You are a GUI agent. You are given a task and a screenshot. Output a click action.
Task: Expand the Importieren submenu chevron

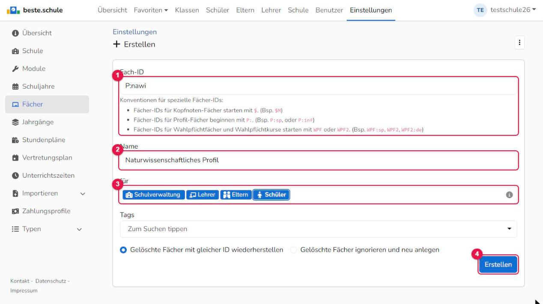pos(83,194)
